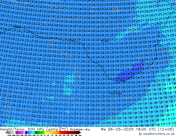Pick the dark blue legend swatch
176x136 pixels.
(26, 132)
